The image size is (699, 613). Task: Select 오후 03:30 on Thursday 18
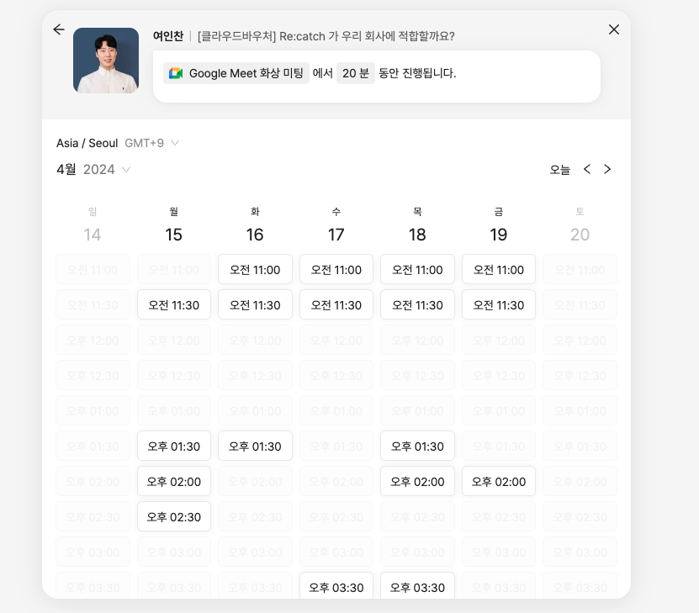coord(417,587)
